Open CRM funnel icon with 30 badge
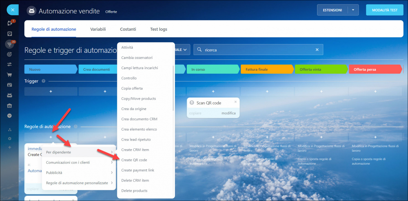The width and height of the screenshot is (408, 201). click(x=10, y=45)
